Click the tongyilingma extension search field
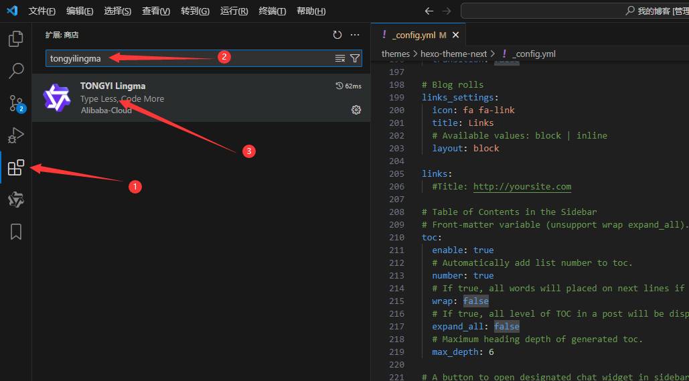The width and height of the screenshot is (689, 381). [204, 58]
